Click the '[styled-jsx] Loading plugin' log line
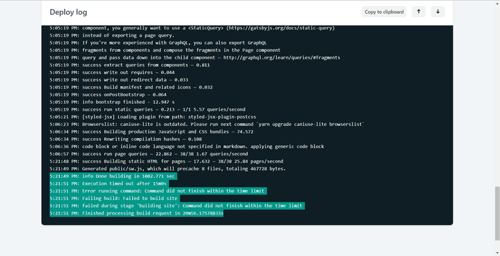The width and height of the screenshot is (500, 256). click(x=153, y=117)
